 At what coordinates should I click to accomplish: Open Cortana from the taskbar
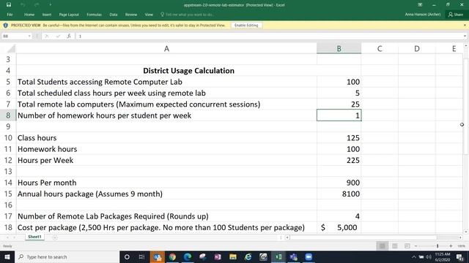point(127,256)
